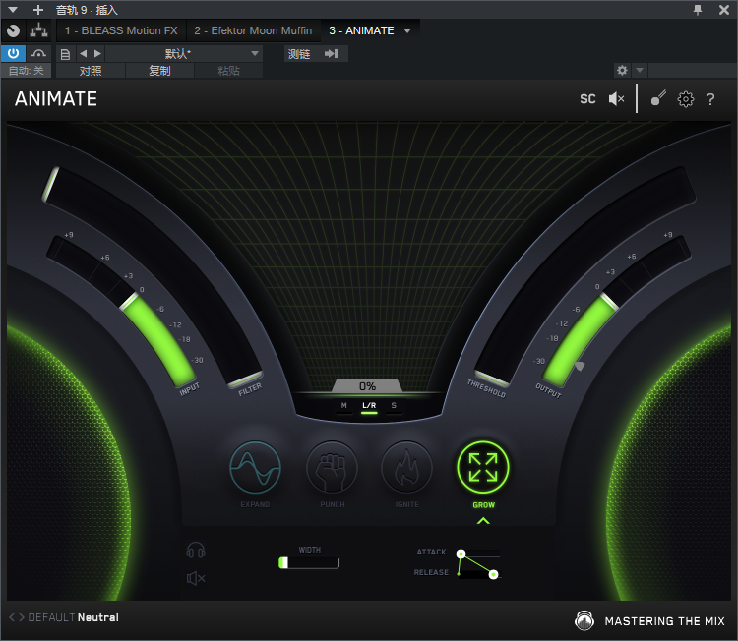
Task: Click the OUTPUT meter slider
Action: 609,302
